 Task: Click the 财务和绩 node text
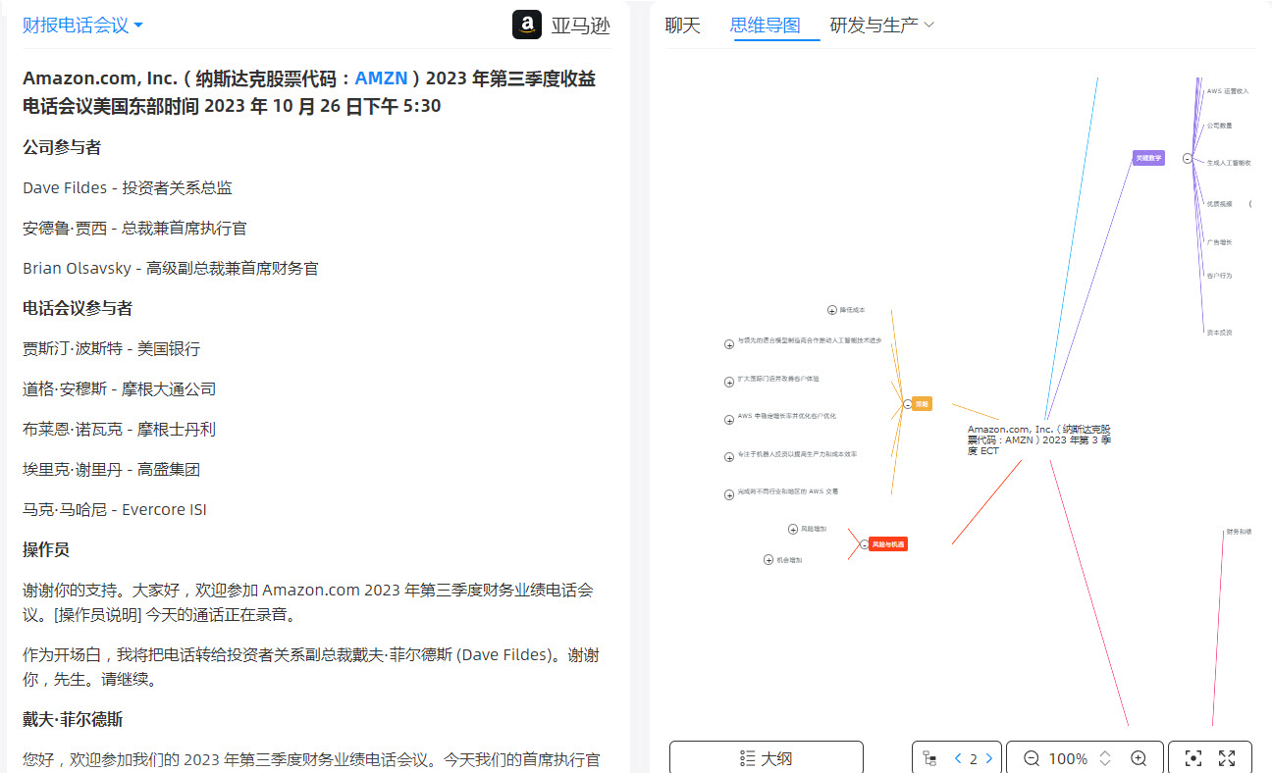click(1239, 532)
